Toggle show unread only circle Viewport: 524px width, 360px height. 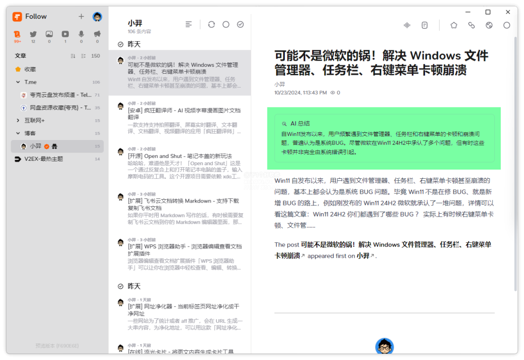tap(226, 24)
